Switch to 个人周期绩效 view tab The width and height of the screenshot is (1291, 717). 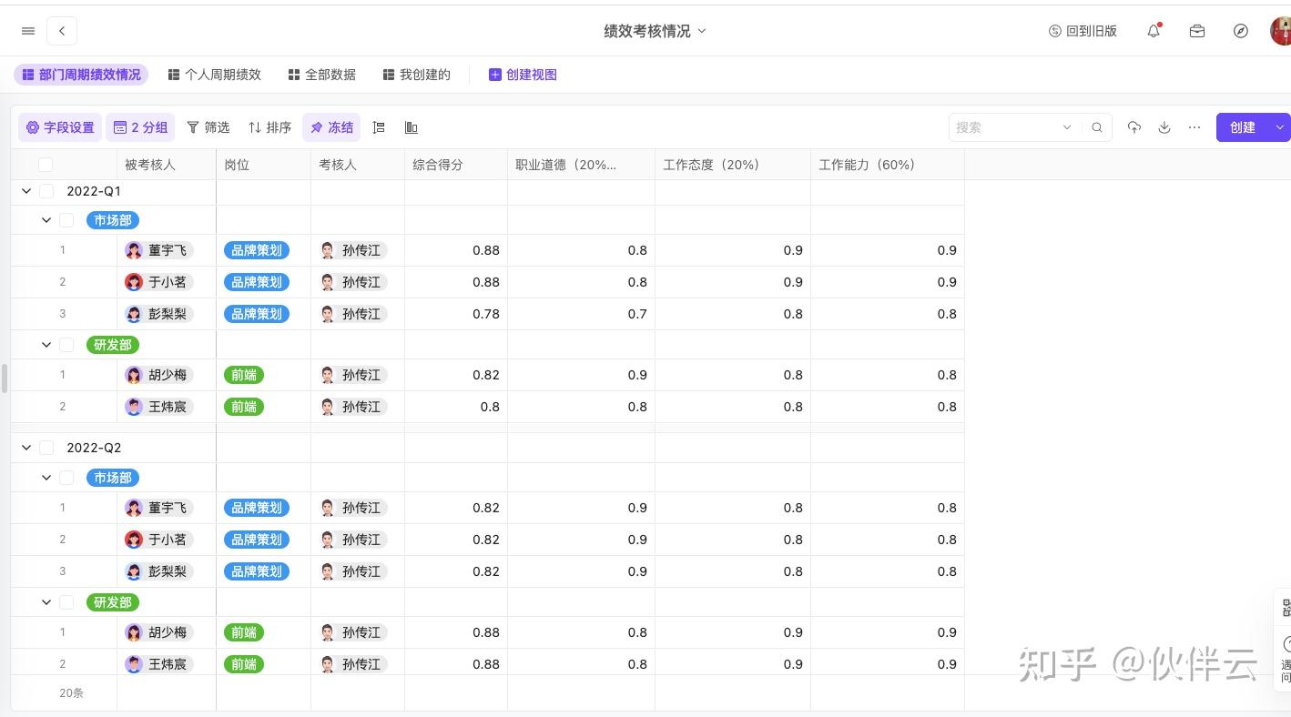pos(215,75)
